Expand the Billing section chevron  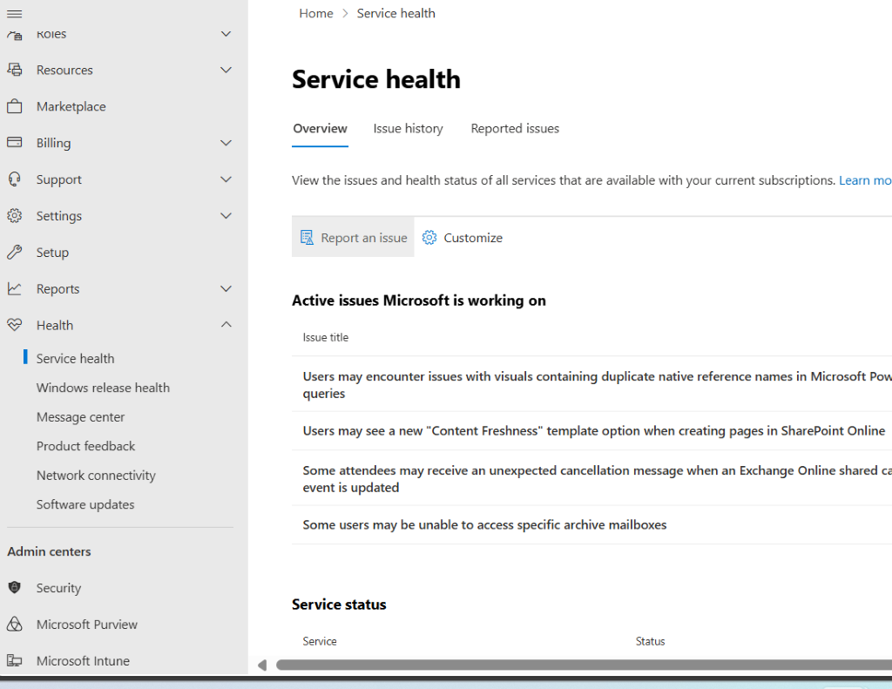[226, 142]
